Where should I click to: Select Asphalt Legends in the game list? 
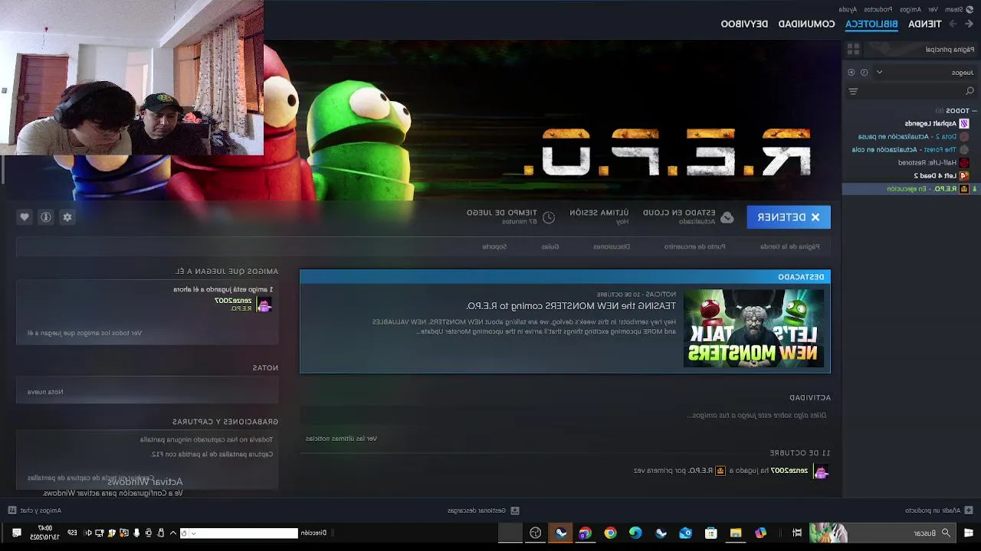937,123
